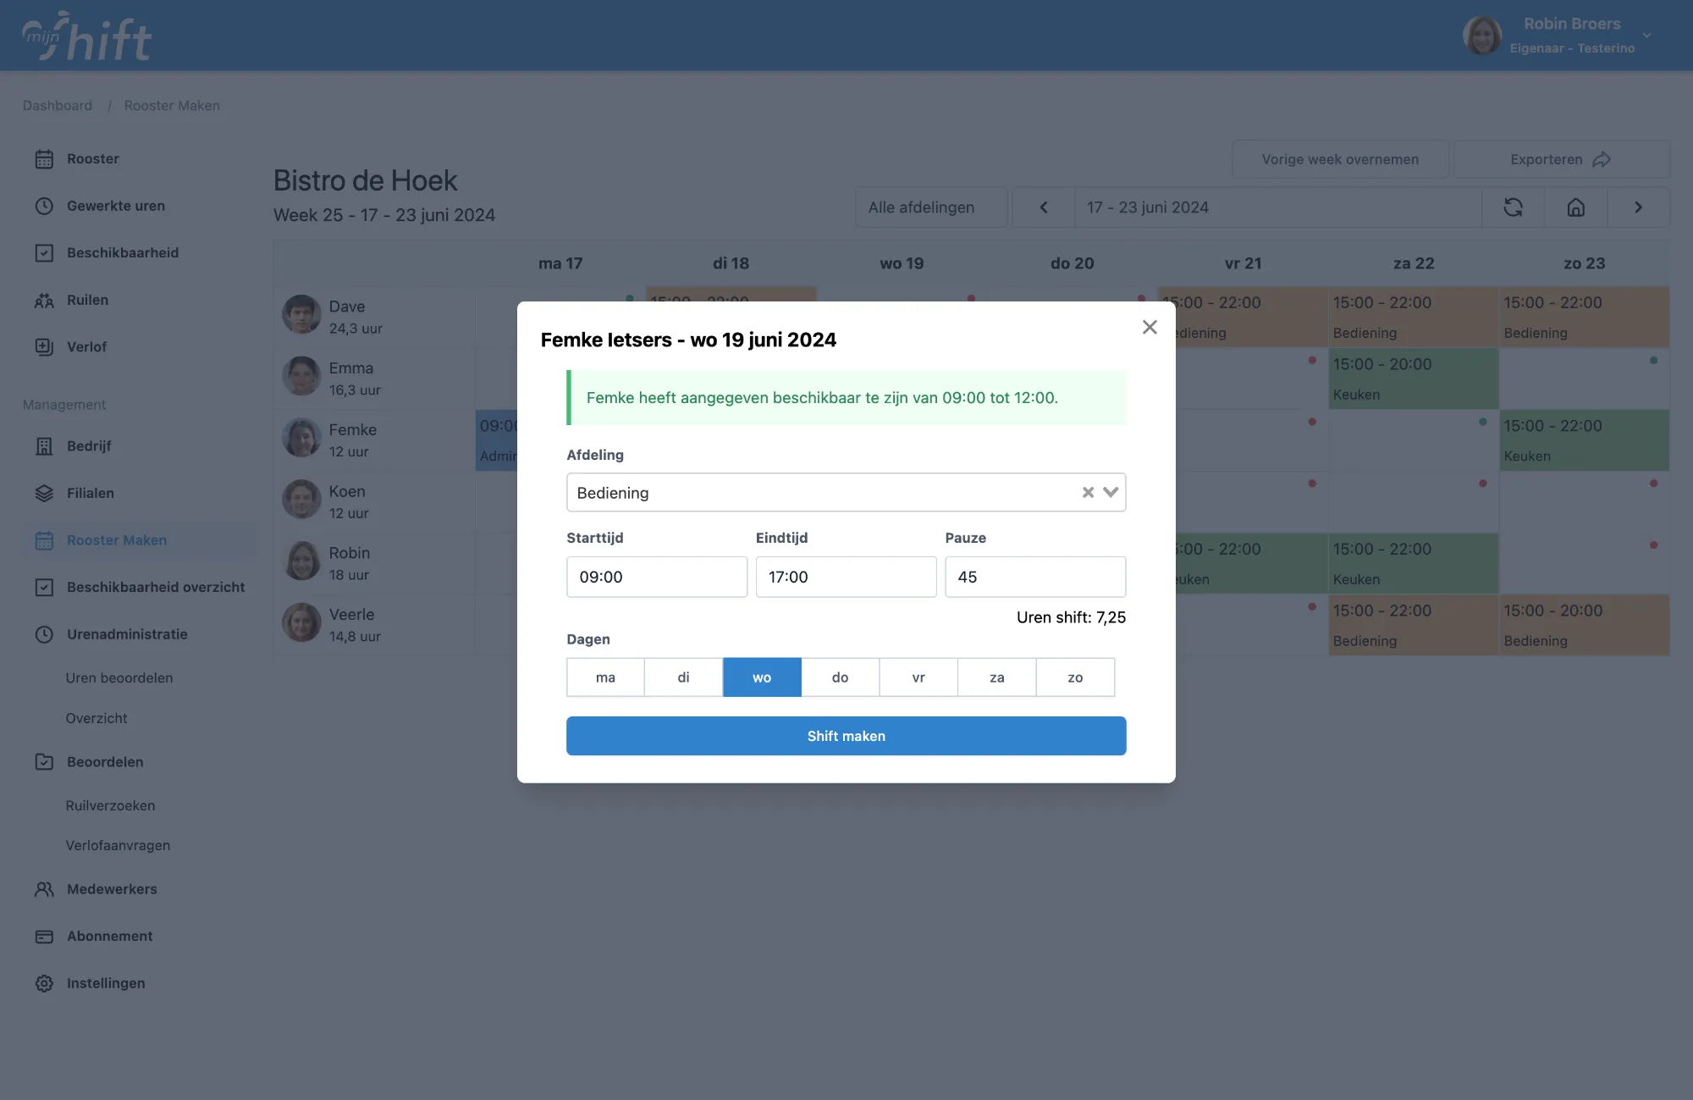Go to next week arrow
Image resolution: width=1693 pixels, height=1100 pixels.
[1638, 207]
